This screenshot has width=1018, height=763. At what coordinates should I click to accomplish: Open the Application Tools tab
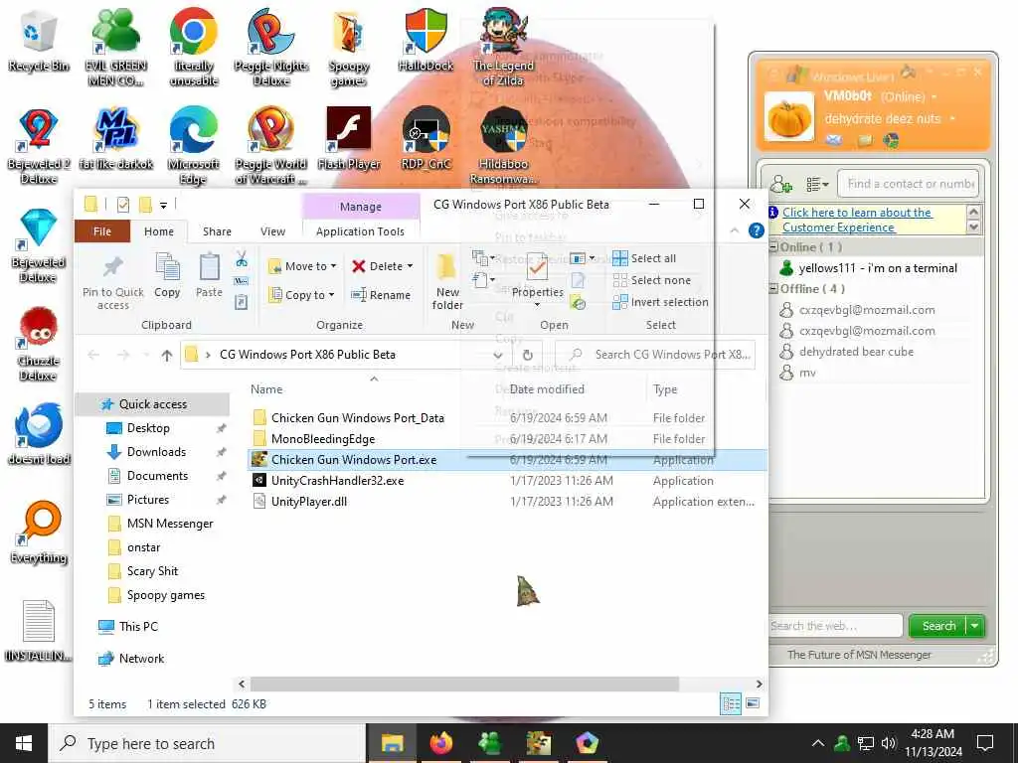click(360, 231)
